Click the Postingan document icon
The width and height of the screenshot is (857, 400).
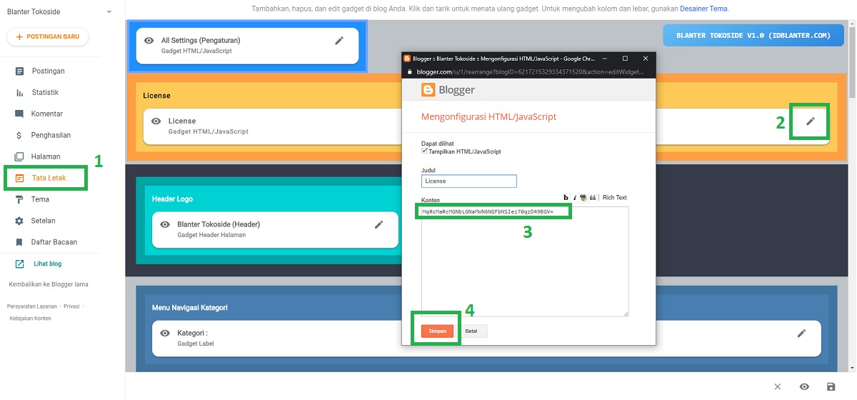(19, 71)
